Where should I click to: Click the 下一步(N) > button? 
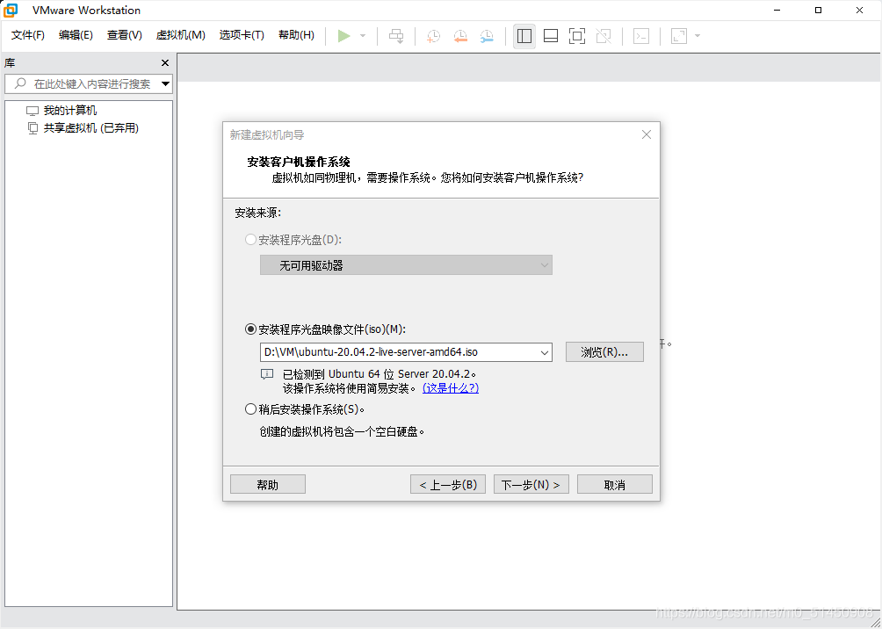531,484
